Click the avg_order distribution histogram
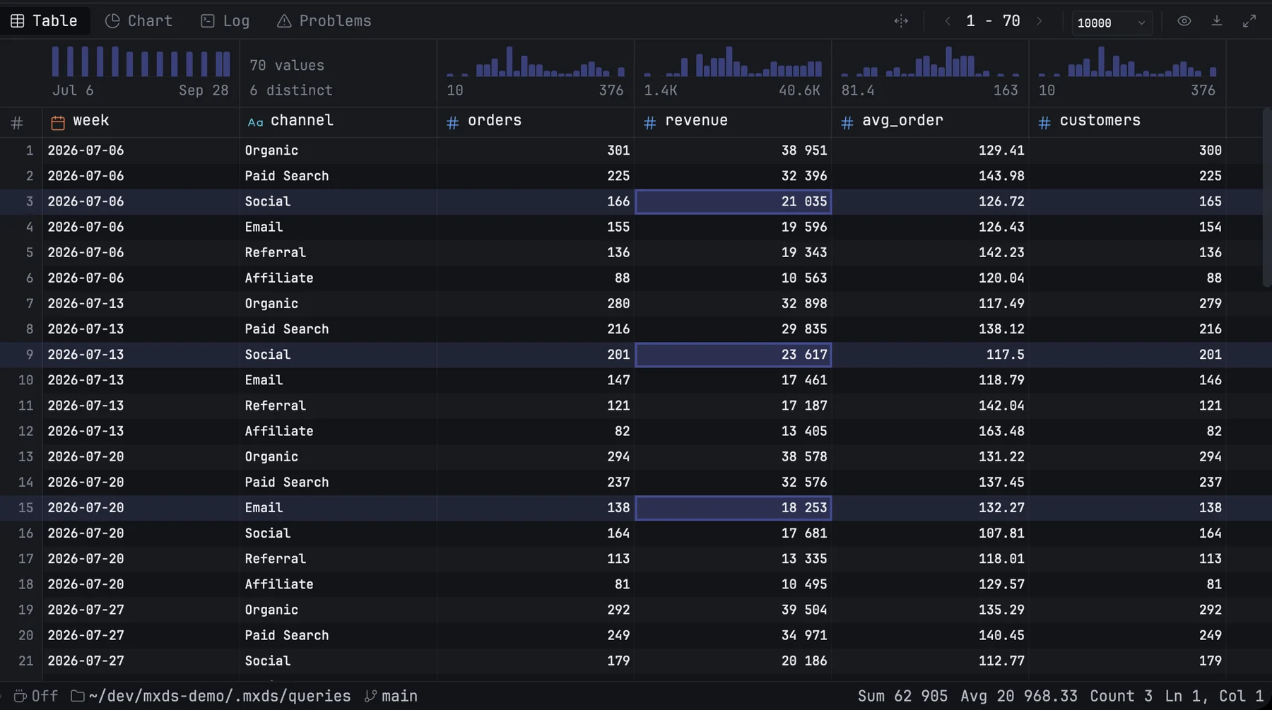 click(x=930, y=61)
